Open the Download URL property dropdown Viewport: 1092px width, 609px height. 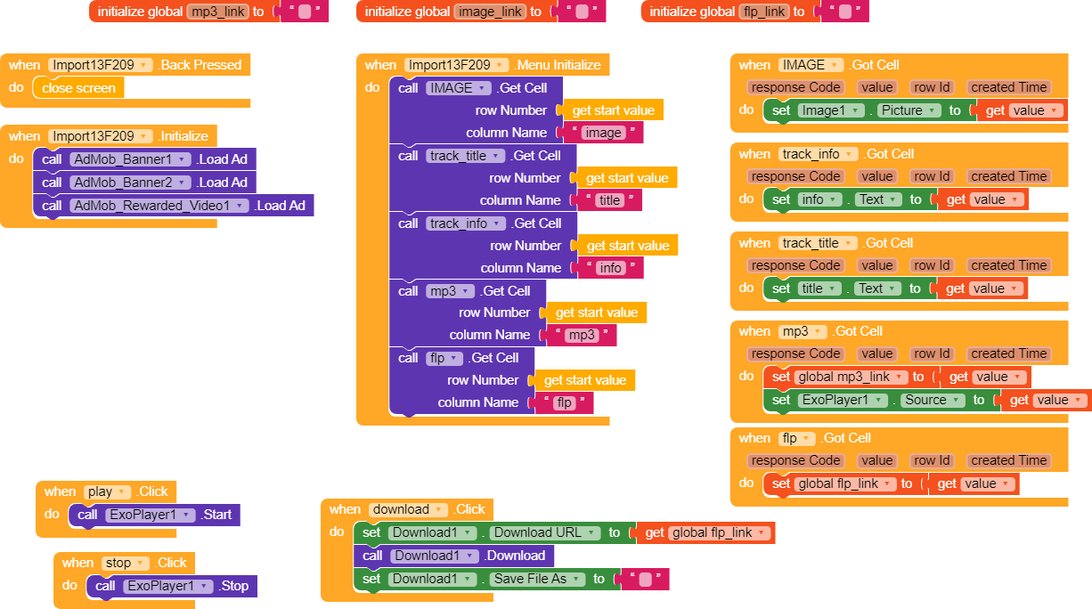544,532
